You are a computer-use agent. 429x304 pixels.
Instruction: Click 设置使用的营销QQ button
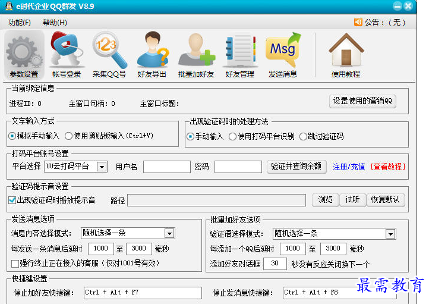click(362, 101)
